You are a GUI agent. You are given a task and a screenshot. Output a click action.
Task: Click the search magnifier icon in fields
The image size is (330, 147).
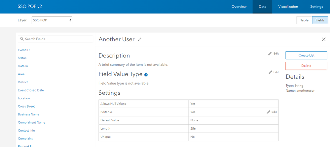pyautogui.click(x=22, y=39)
